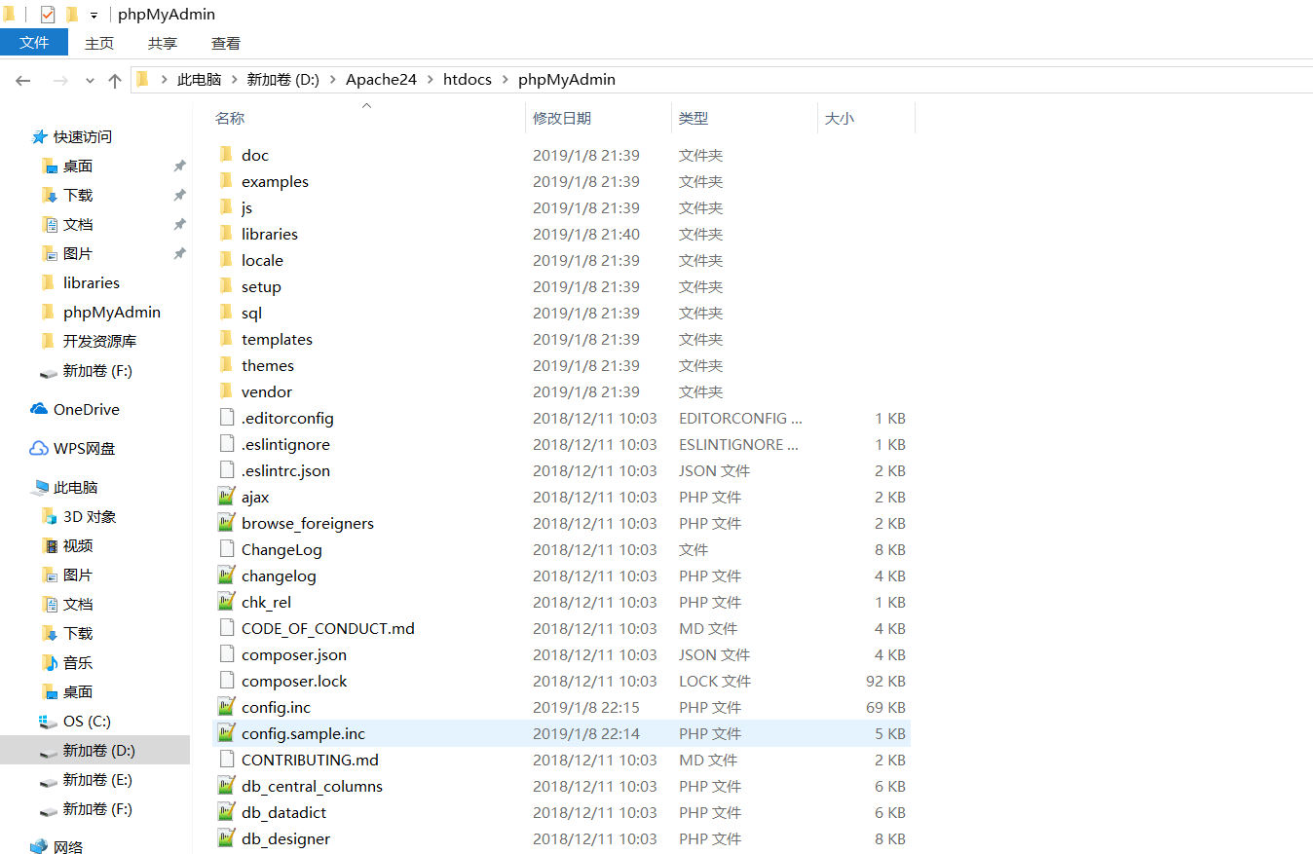Click the 音乐 folder icon
This screenshot has height=854, width=1313.
click(50, 662)
